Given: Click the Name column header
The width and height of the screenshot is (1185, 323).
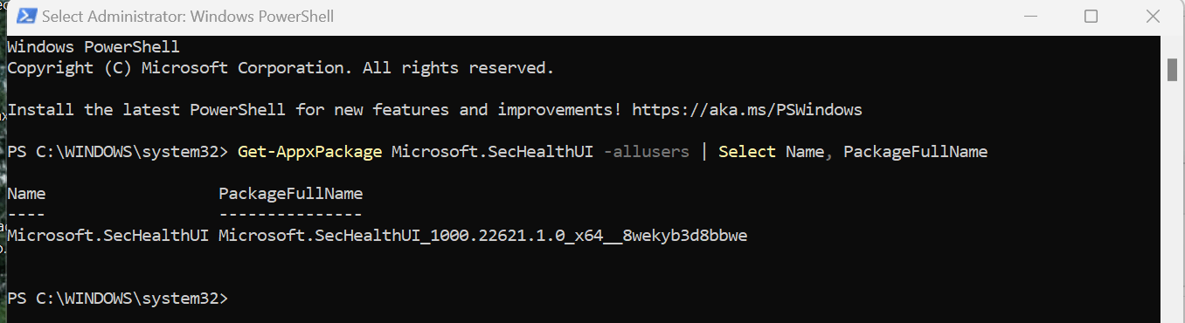Looking at the screenshot, I should point(26,194).
